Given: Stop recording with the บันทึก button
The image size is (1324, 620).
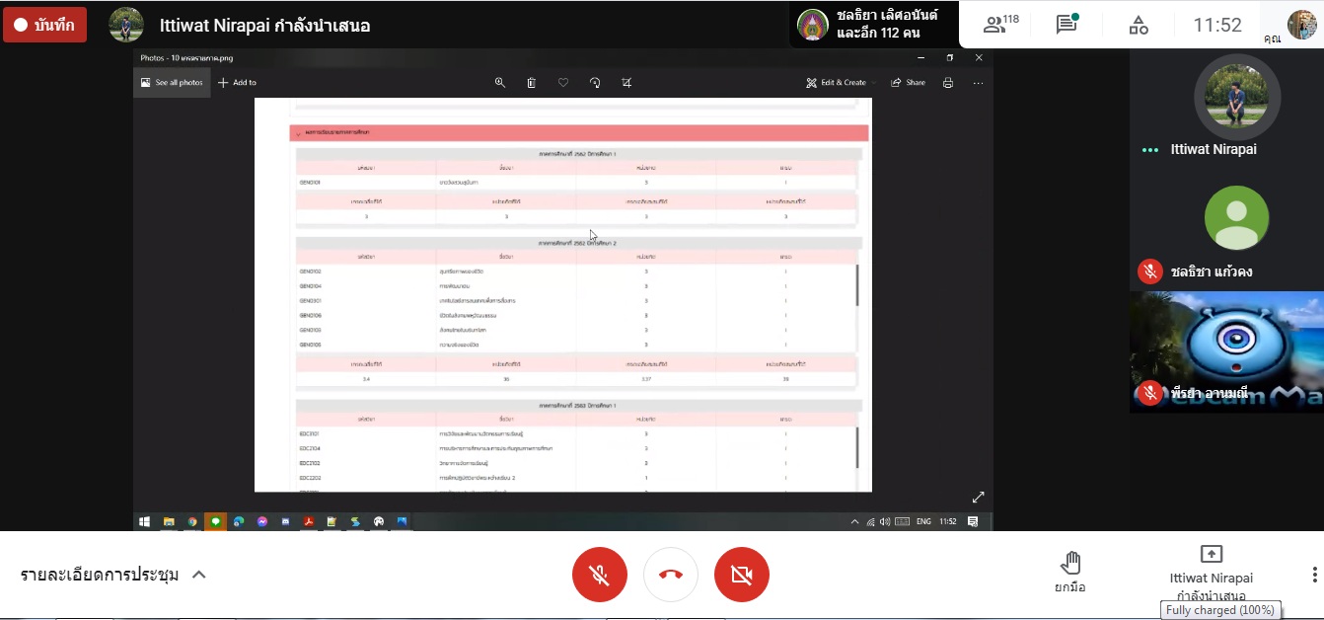Looking at the screenshot, I should click(x=44, y=25).
